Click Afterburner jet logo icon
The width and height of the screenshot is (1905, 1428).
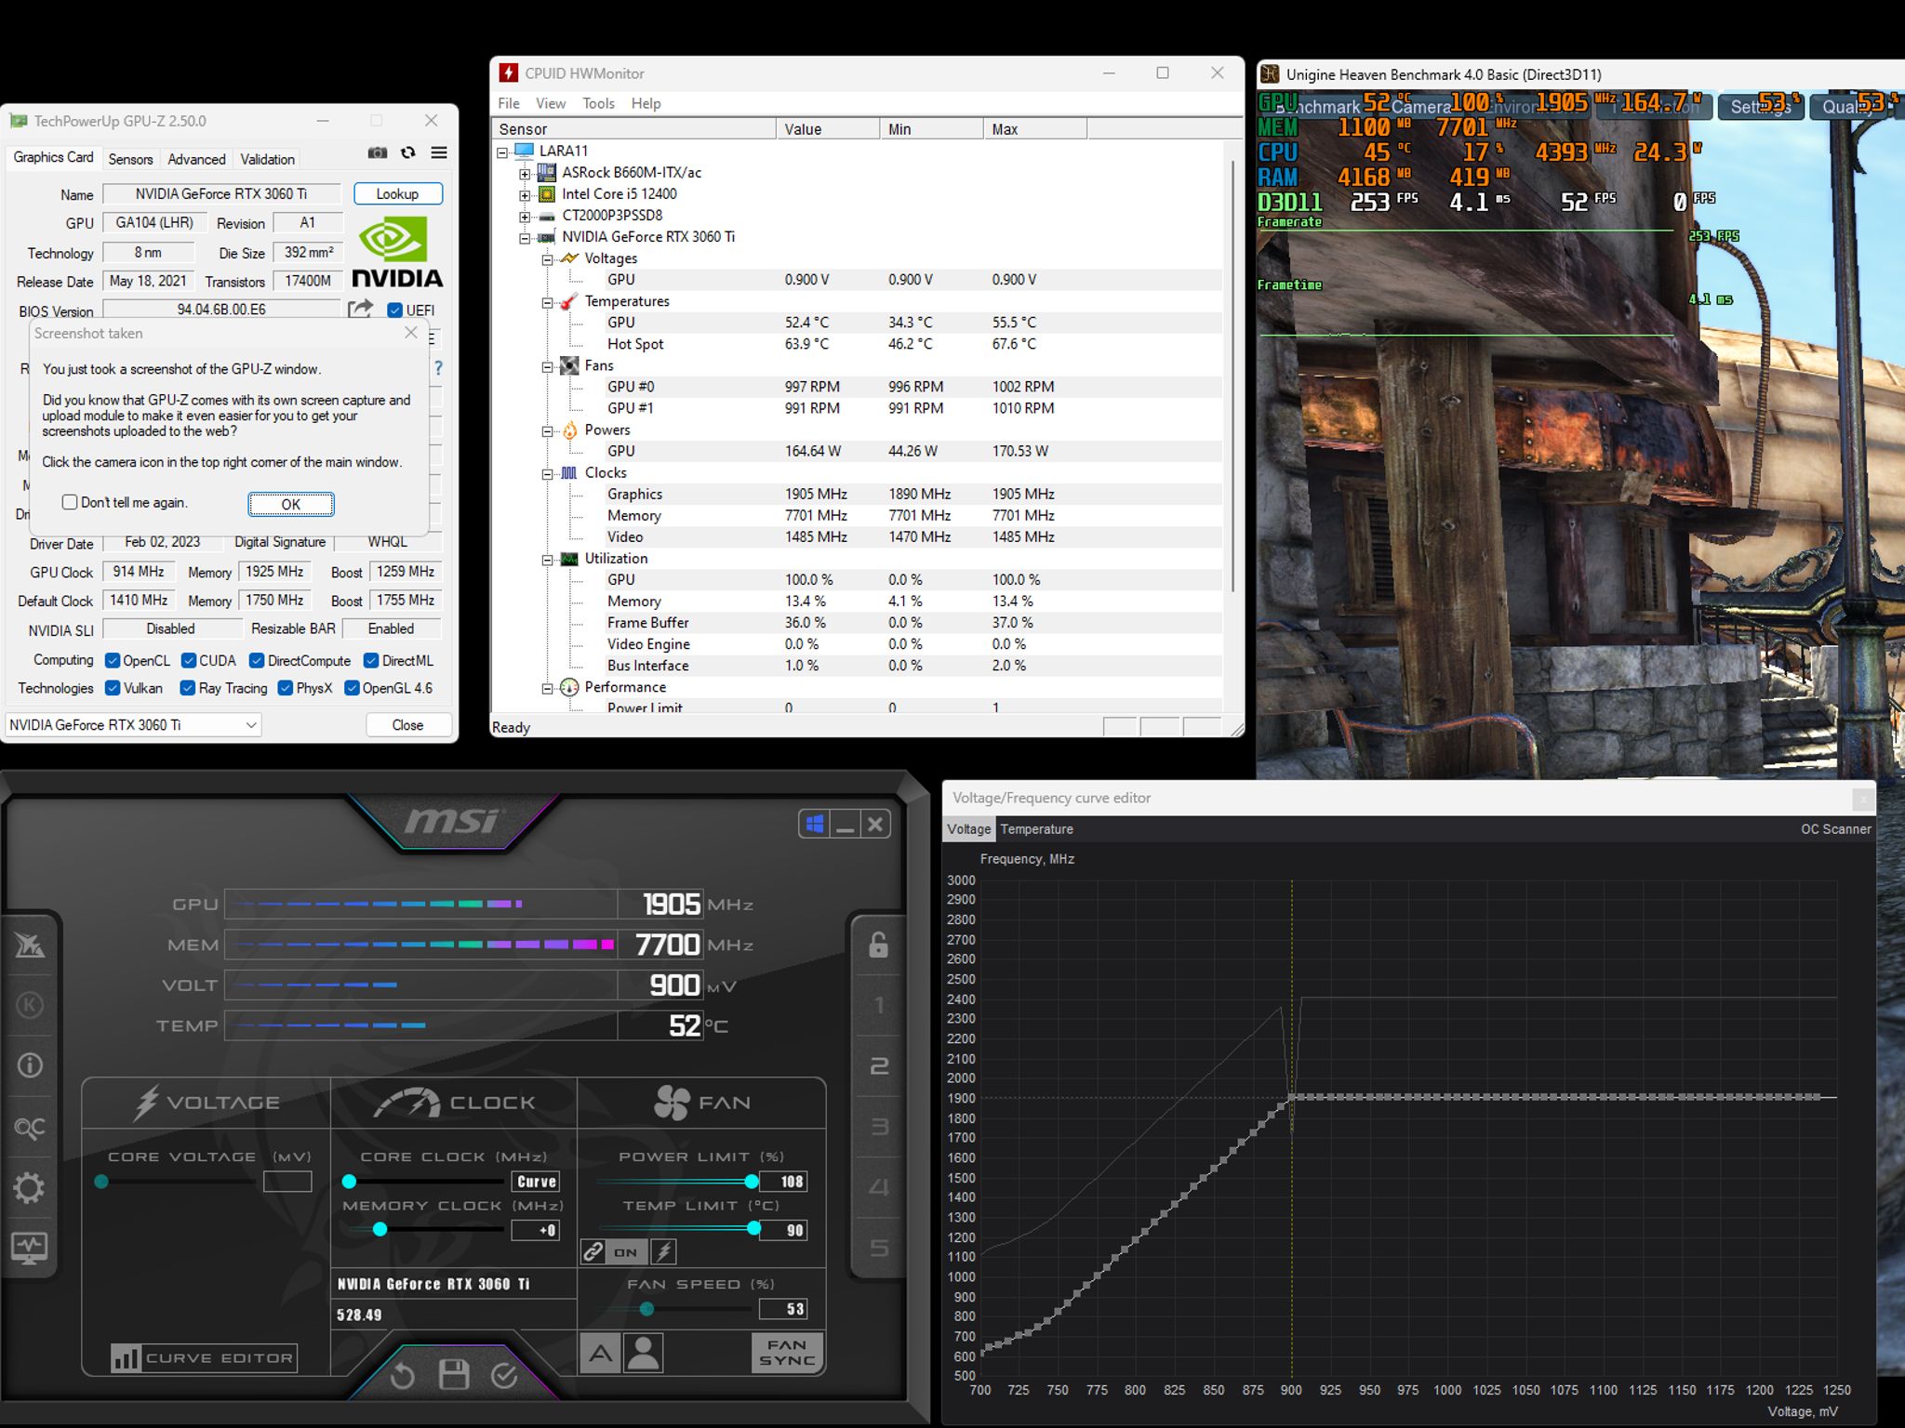30,945
